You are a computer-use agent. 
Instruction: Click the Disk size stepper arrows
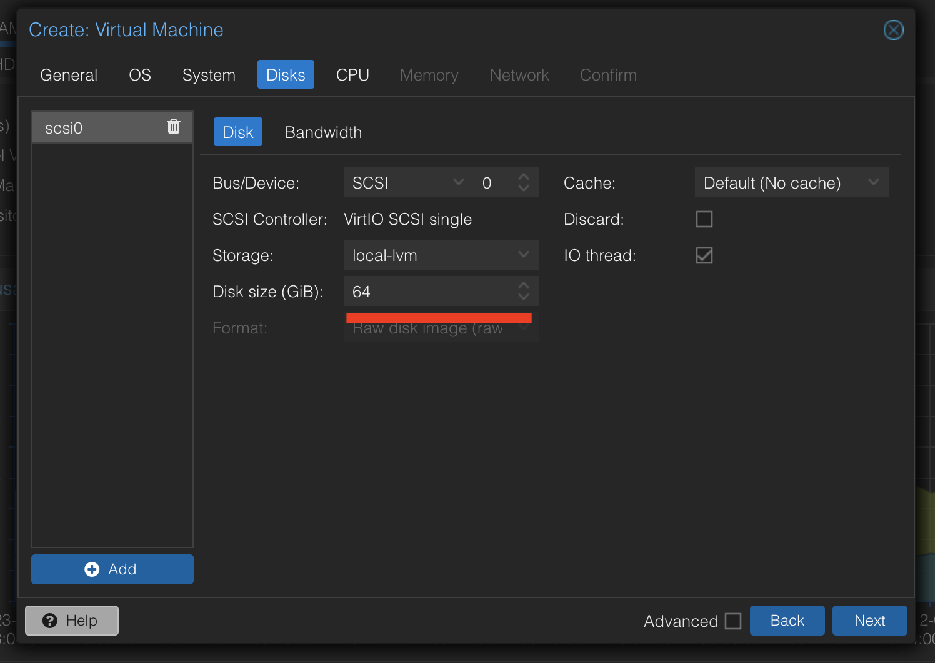click(x=524, y=291)
